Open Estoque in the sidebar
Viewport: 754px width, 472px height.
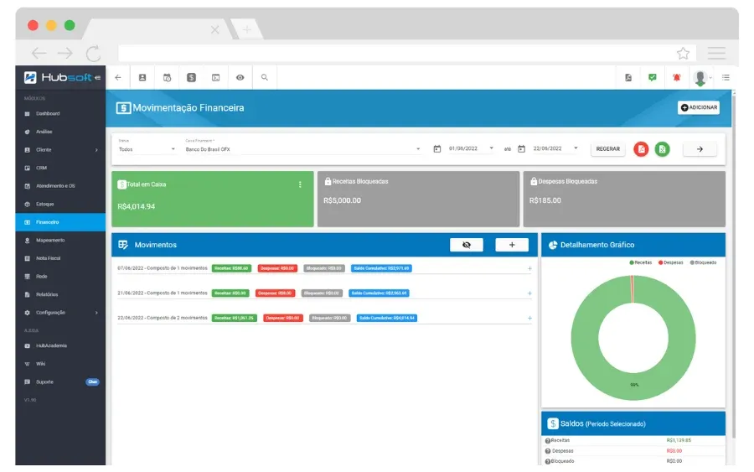tap(60, 204)
